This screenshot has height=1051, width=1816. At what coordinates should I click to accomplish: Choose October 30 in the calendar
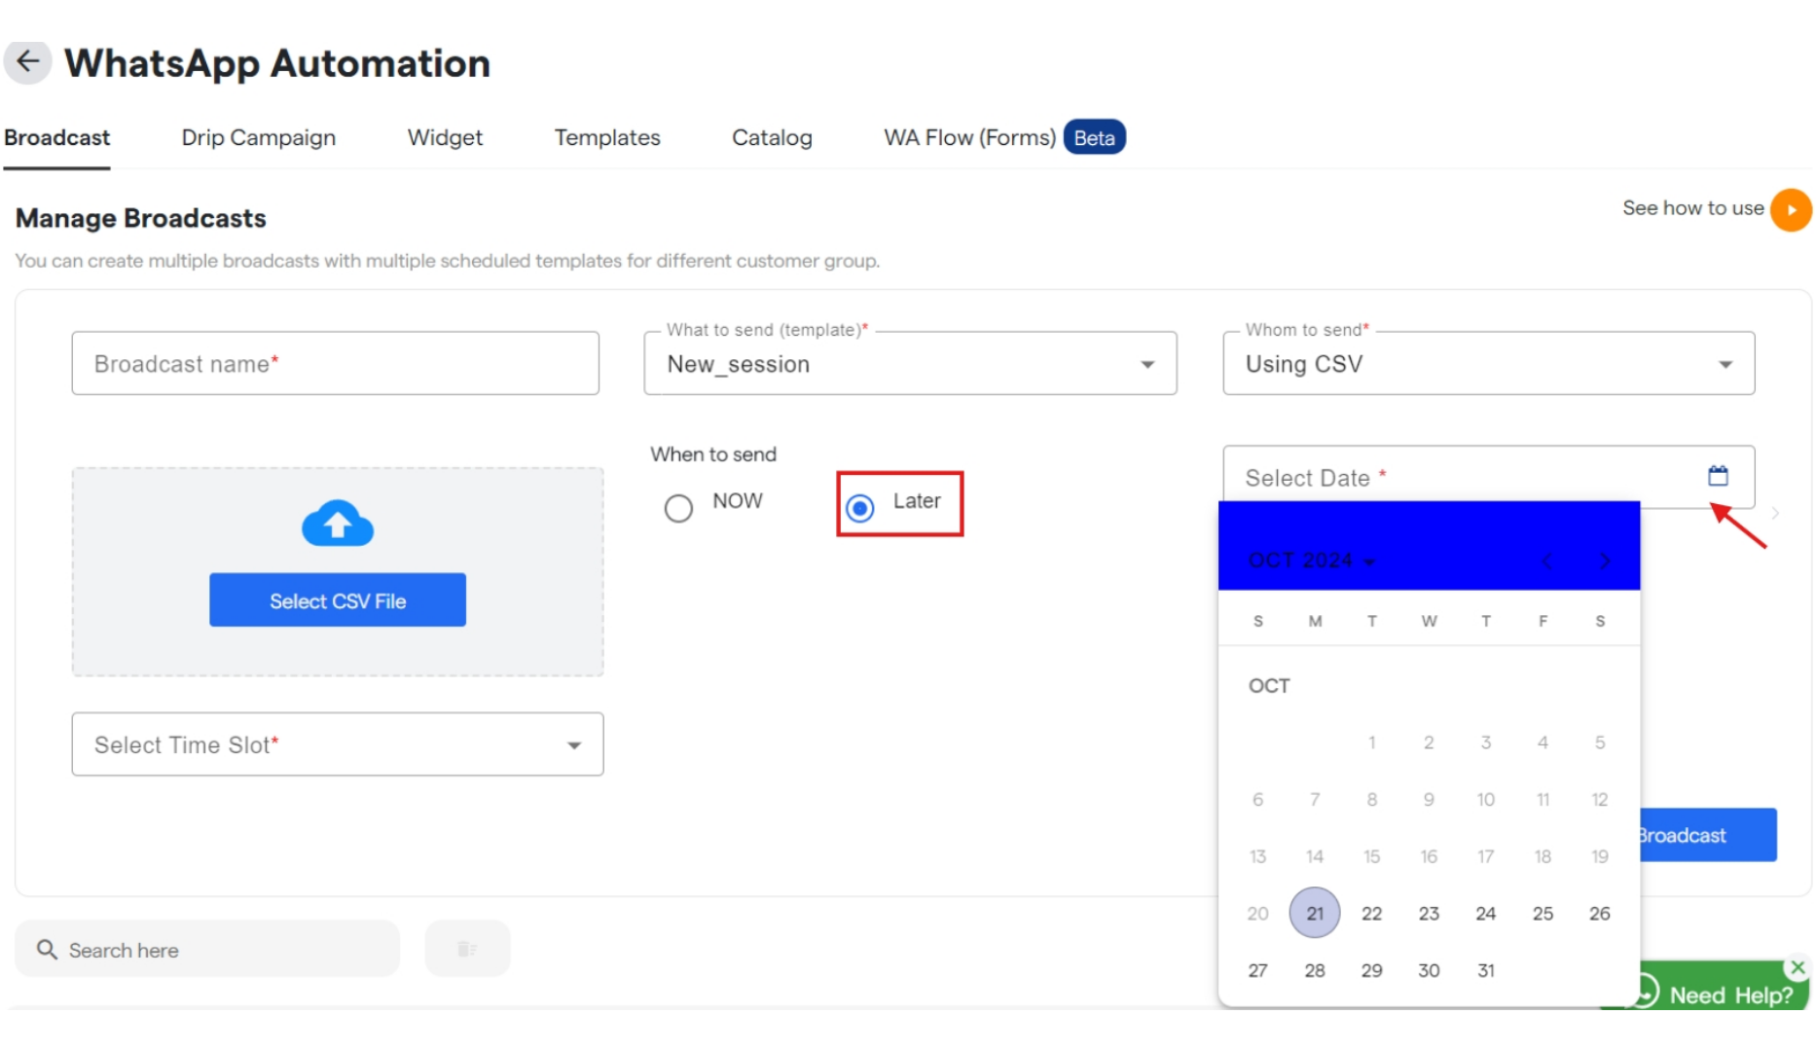[x=1429, y=970]
